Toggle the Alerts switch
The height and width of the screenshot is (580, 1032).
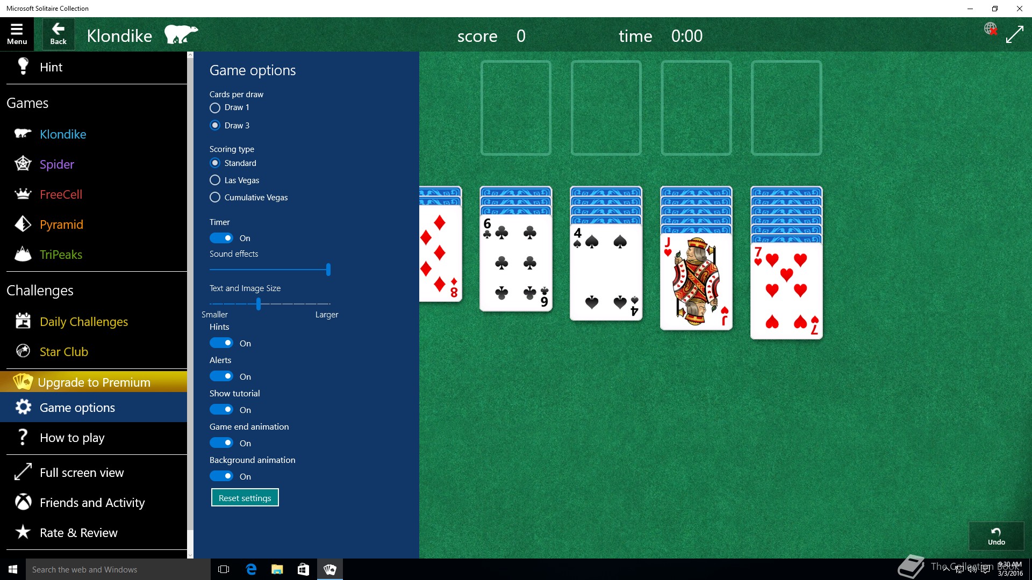(x=221, y=376)
